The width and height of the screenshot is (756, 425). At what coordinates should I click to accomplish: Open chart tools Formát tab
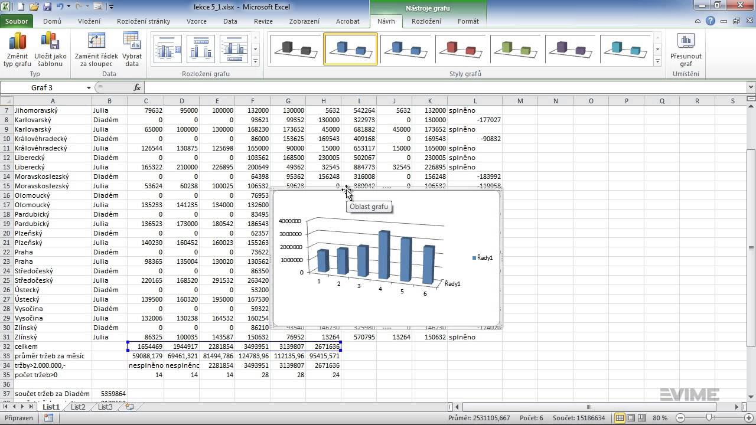click(468, 21)
